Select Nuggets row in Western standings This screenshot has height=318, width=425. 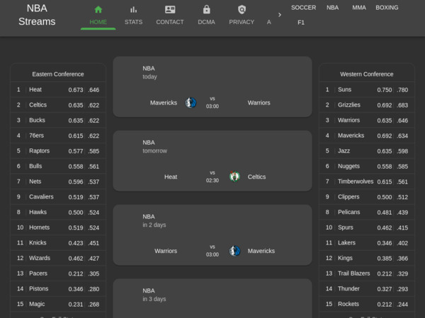(367, 166)
